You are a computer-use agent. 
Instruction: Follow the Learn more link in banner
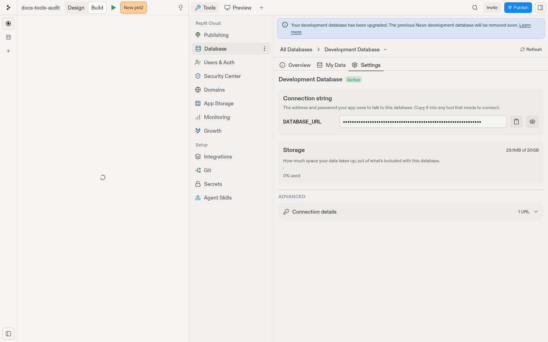coord(525,25)
